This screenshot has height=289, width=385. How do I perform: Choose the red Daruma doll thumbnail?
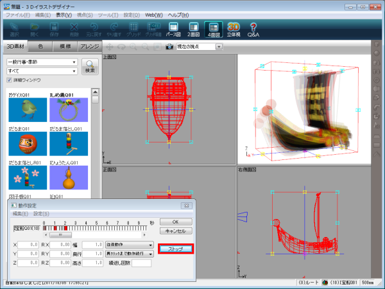click(x=23, y=143)
